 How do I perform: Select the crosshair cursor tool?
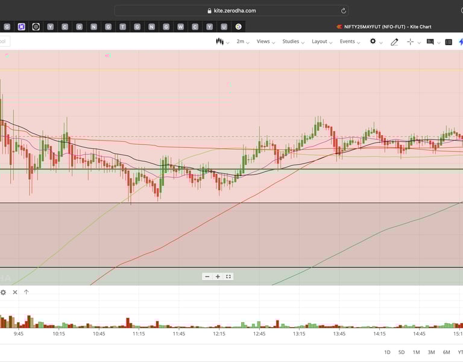410,42
